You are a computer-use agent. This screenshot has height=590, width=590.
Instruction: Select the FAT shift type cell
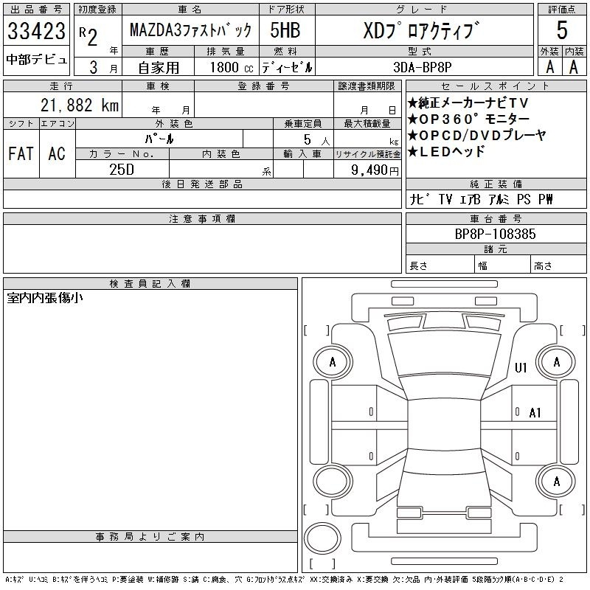[21, 154]
